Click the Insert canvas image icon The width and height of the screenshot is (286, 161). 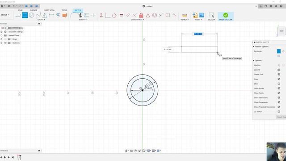[x=202, y=15]
